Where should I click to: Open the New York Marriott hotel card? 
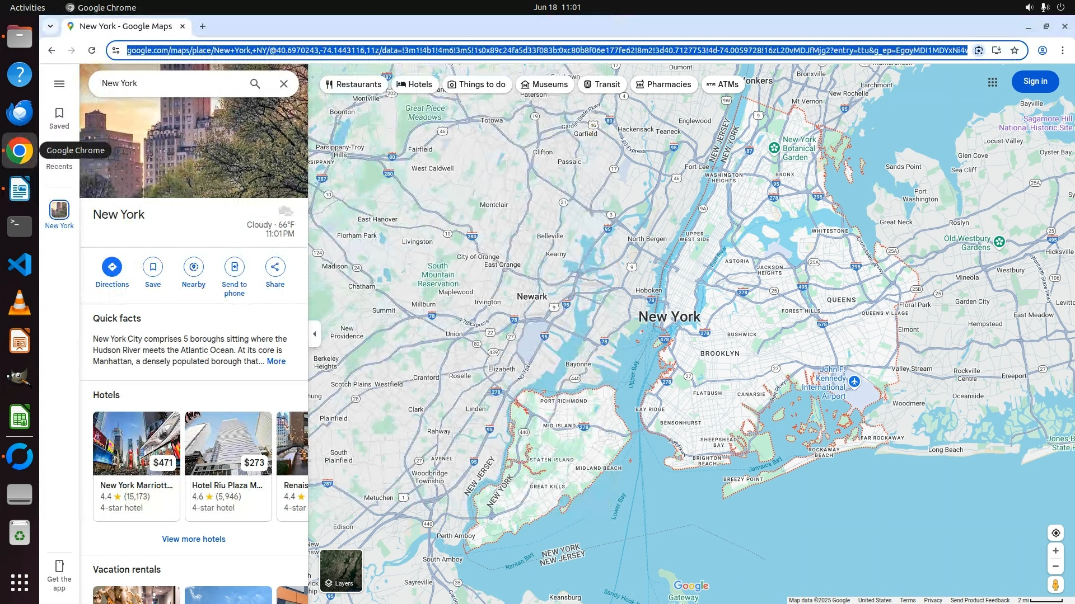point(137,466)
